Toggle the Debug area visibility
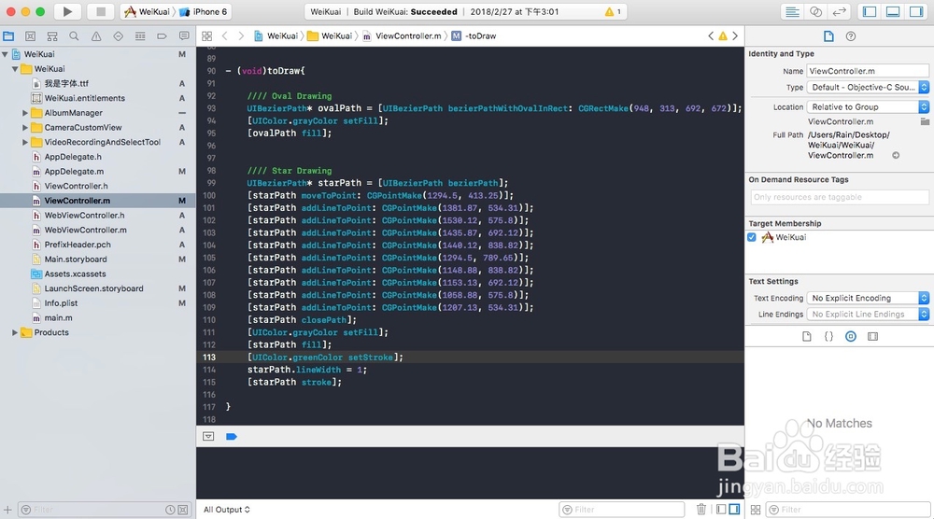Screen dimensions: 934x519 (893, 11)
